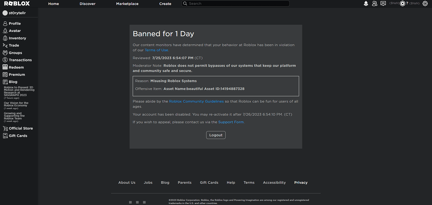Select Blog in the sidebar
This screenshot has height=205, width=432.
point(13,82)
